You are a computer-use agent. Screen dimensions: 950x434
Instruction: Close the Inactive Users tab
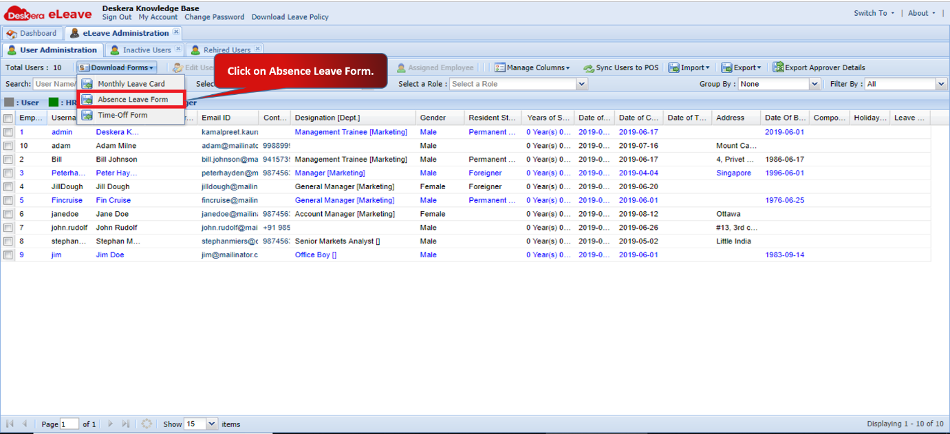[178, 49]
